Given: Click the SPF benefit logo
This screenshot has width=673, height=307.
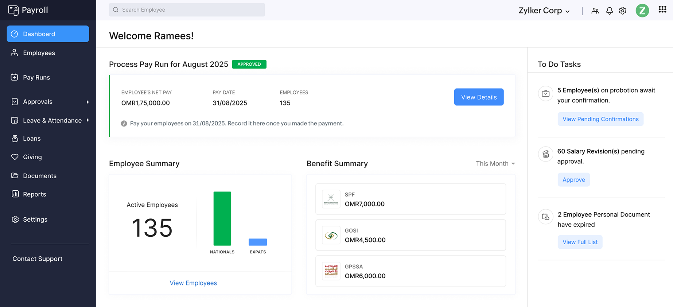Looking at the screenshot, I should click(331, 199).
